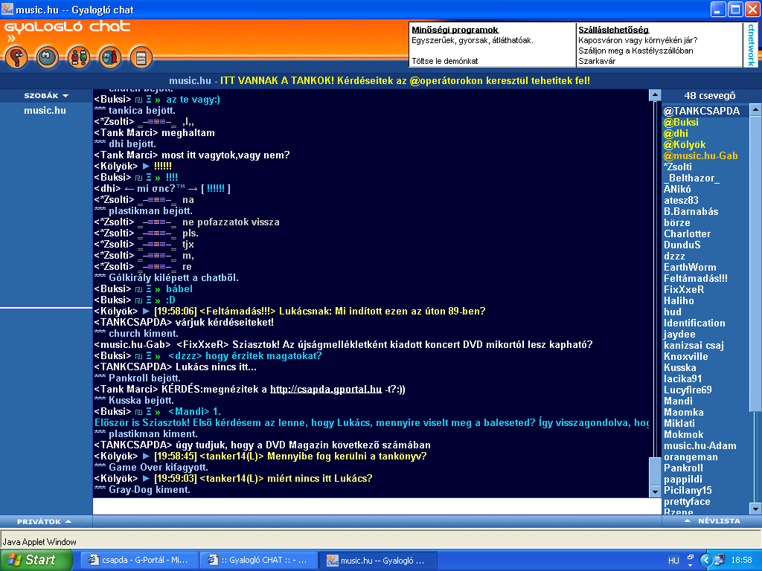This screenshot has height=571, width=762.
Task: Open the question mark help icon
Action: tap(16, 58)
